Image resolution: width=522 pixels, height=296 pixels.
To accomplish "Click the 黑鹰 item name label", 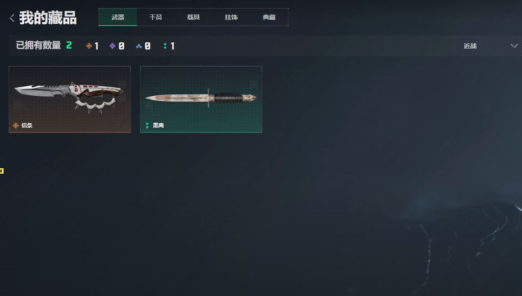I will [158, 126].
